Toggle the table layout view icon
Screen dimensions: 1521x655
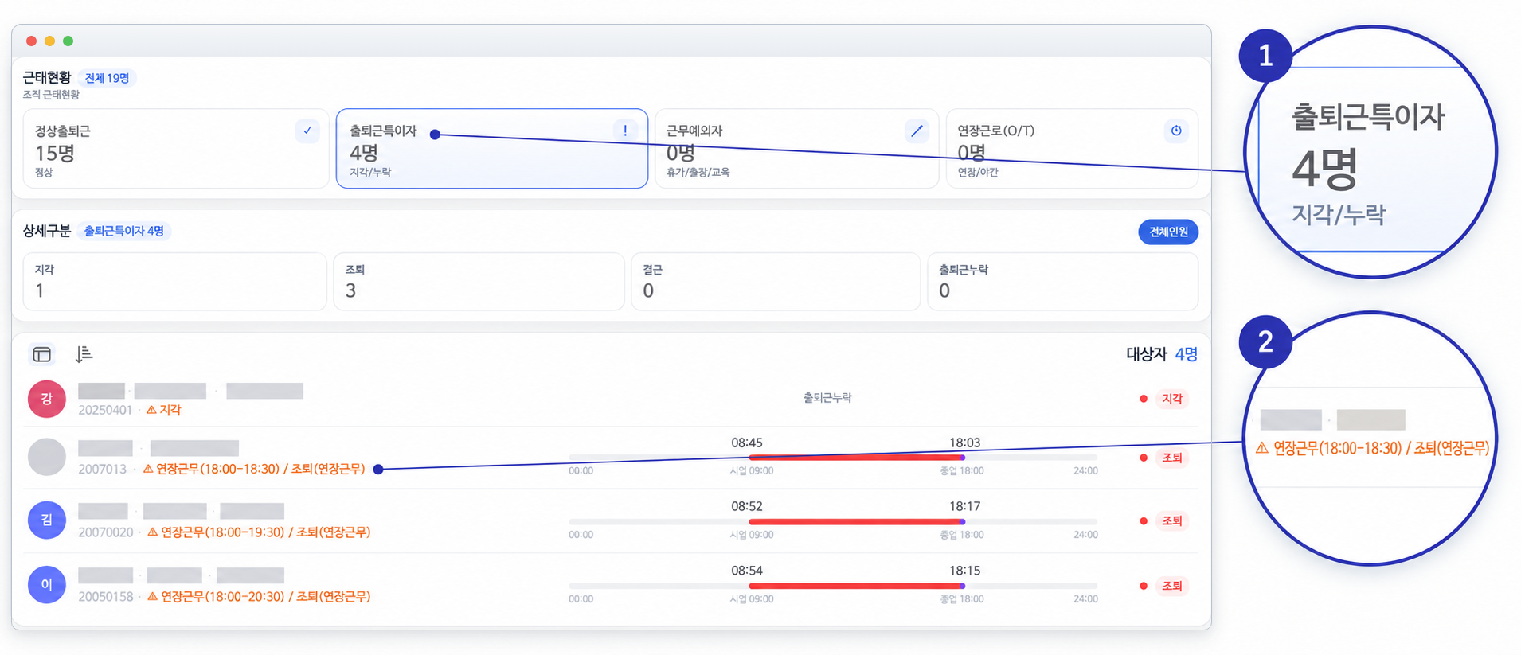click(x=42, y=354)
